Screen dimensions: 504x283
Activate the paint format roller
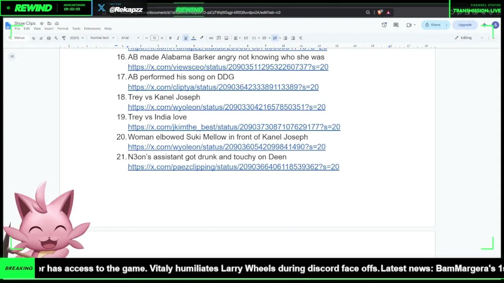(x=64, y=38)
